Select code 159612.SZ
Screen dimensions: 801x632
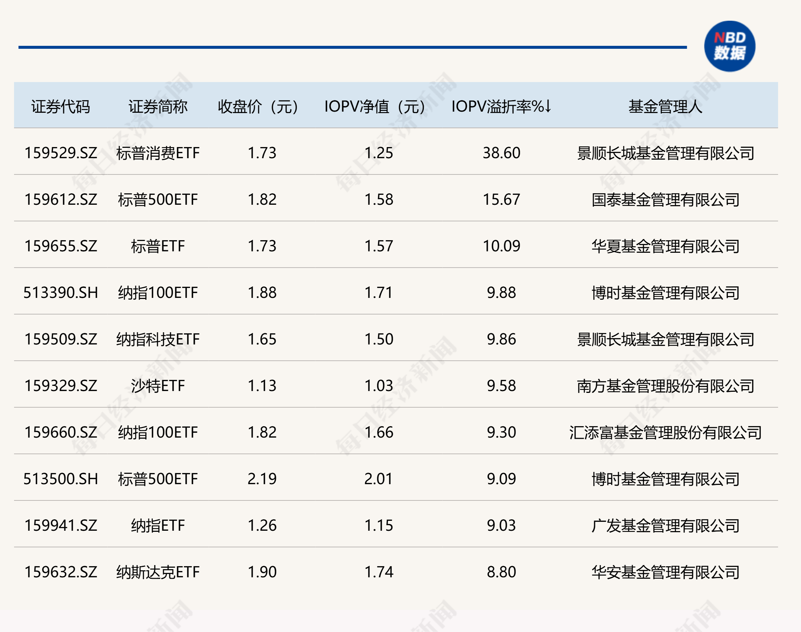click(61, 200)
